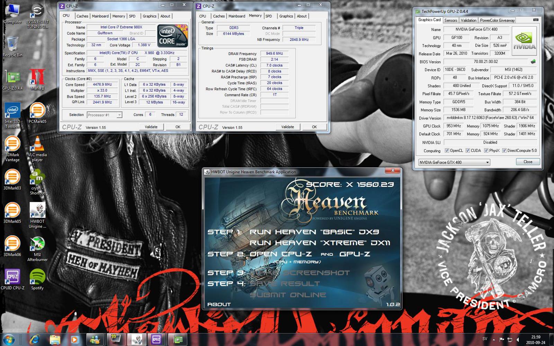Click OK in the left CPU-Z window
554x346 pixels.
pyautogui.click(x=178, y=127)
